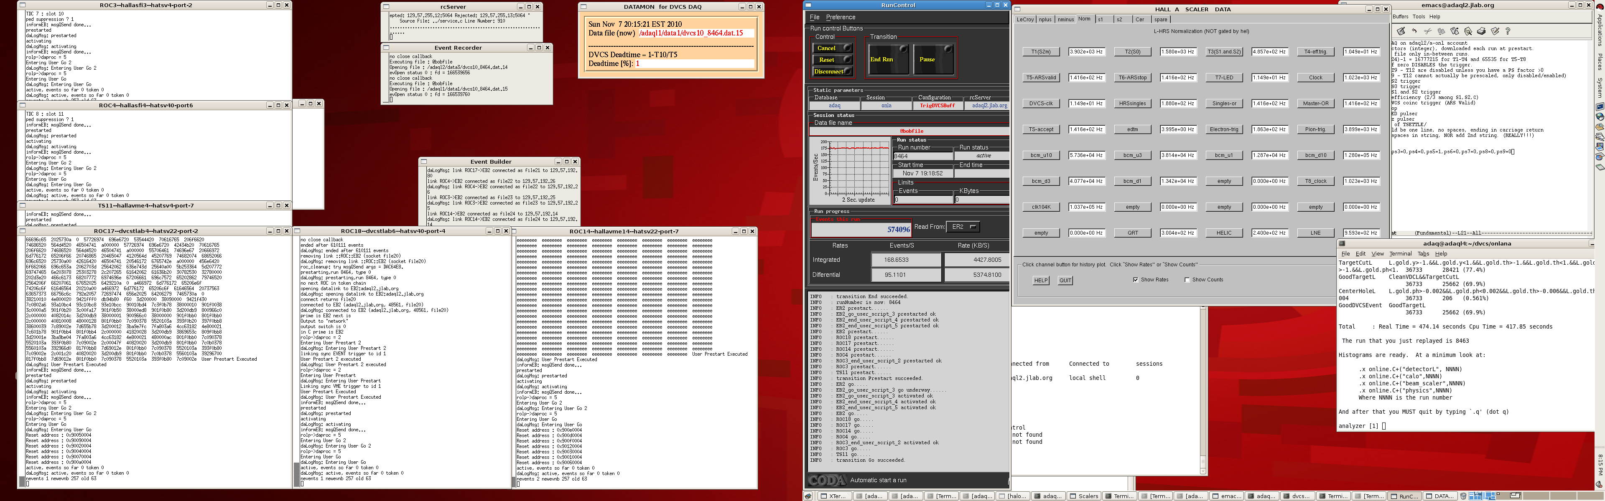Click the emacs Copy icon

click(x=1441, y=31)
